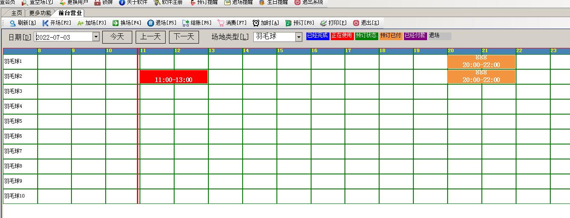Expand the 场地类型 court type dropdown
Viewport: 570px width, 218px height.
pos(299,37)
